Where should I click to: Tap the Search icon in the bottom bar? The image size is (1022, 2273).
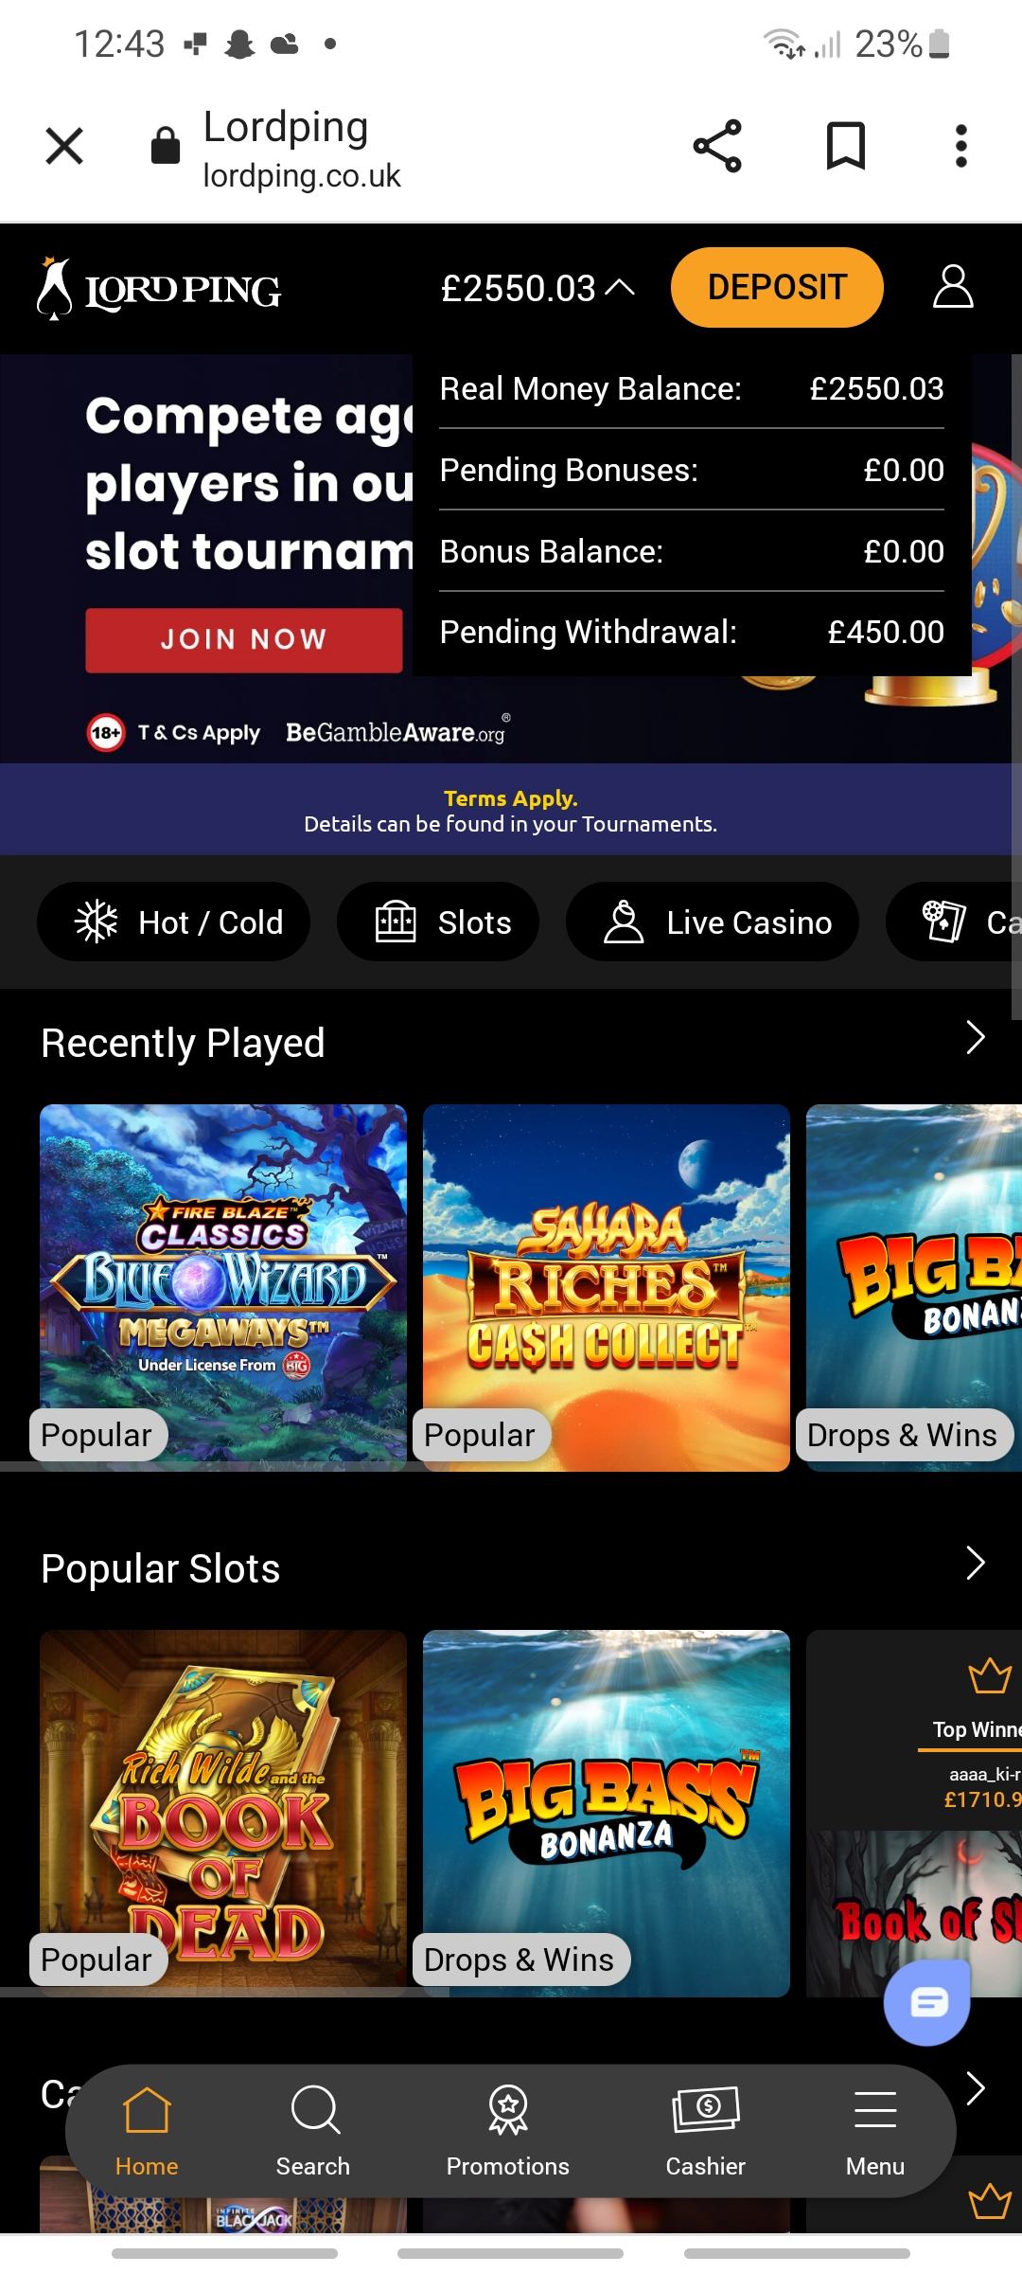click(x=313, y=2130)
